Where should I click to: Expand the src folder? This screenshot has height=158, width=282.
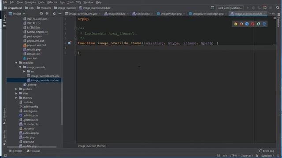[24, 72]
